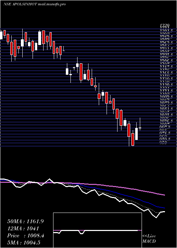This screenshot has height=248, width=177.
Task: Click the Price : 1008.4 value
Action: (x=25, y=236)
